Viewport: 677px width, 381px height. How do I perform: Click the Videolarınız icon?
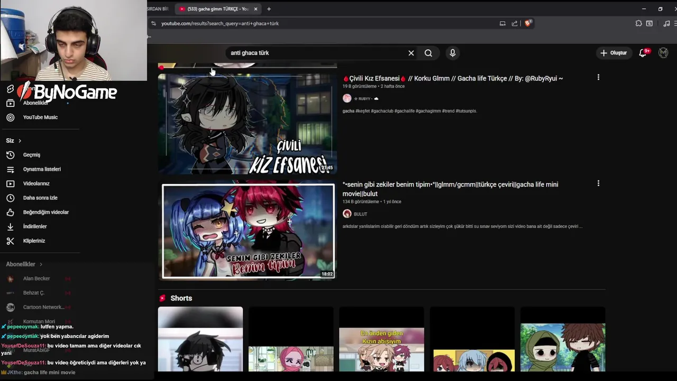point(10,184)
